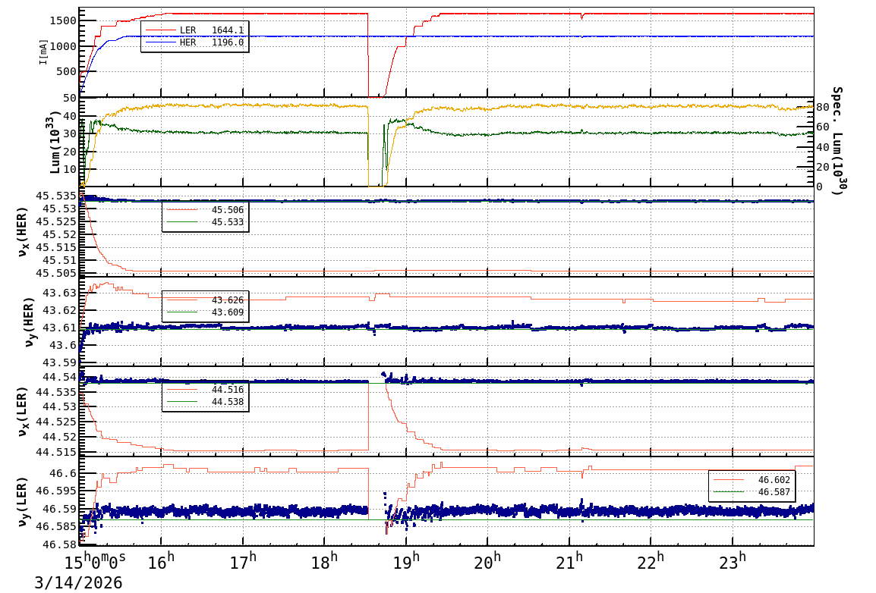Click the 15h0m0s time label
This screenshot has width=876, height=593.
(96, 561)
